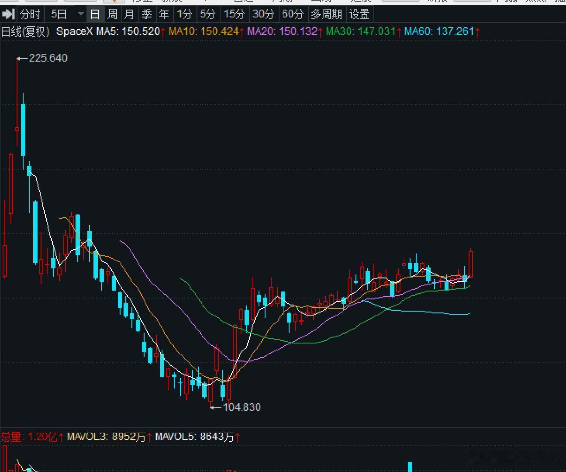Select the 日 daily K-line tab

[94, 14]
